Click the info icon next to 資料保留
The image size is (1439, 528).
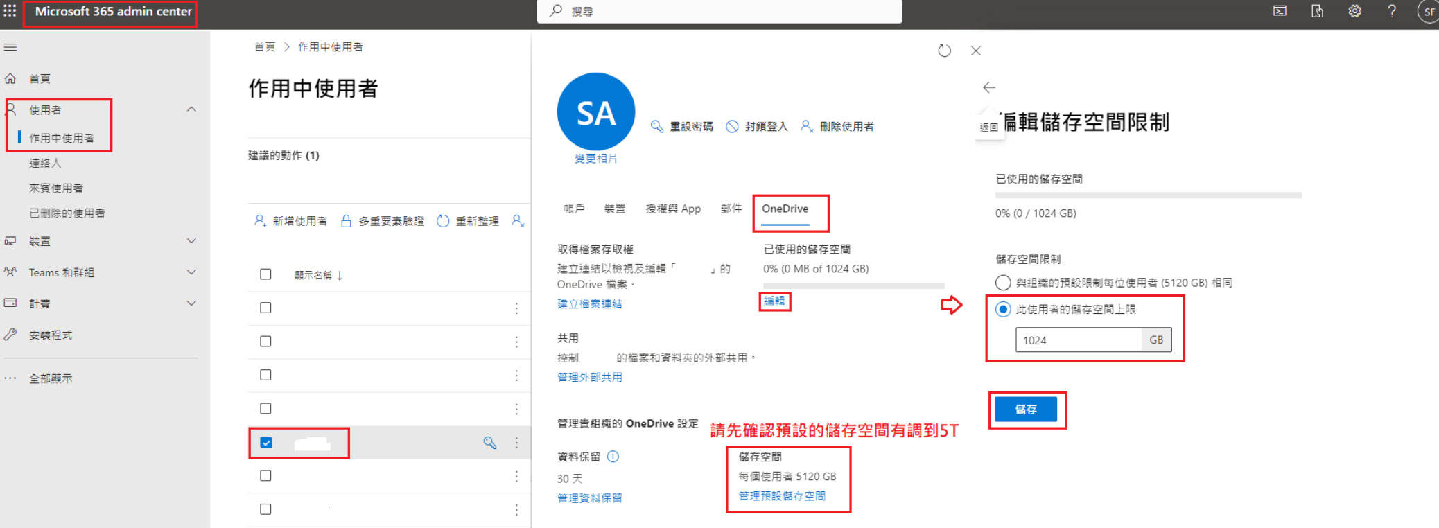click(613, 457)
